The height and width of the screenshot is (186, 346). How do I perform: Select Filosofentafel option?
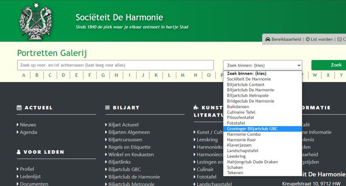coord(263,118)
